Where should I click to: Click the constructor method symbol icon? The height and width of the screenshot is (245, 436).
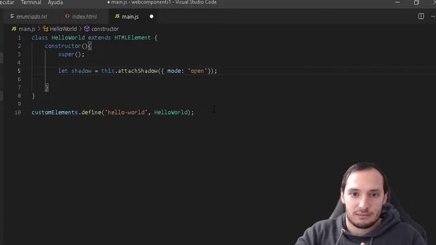[87, 29]
